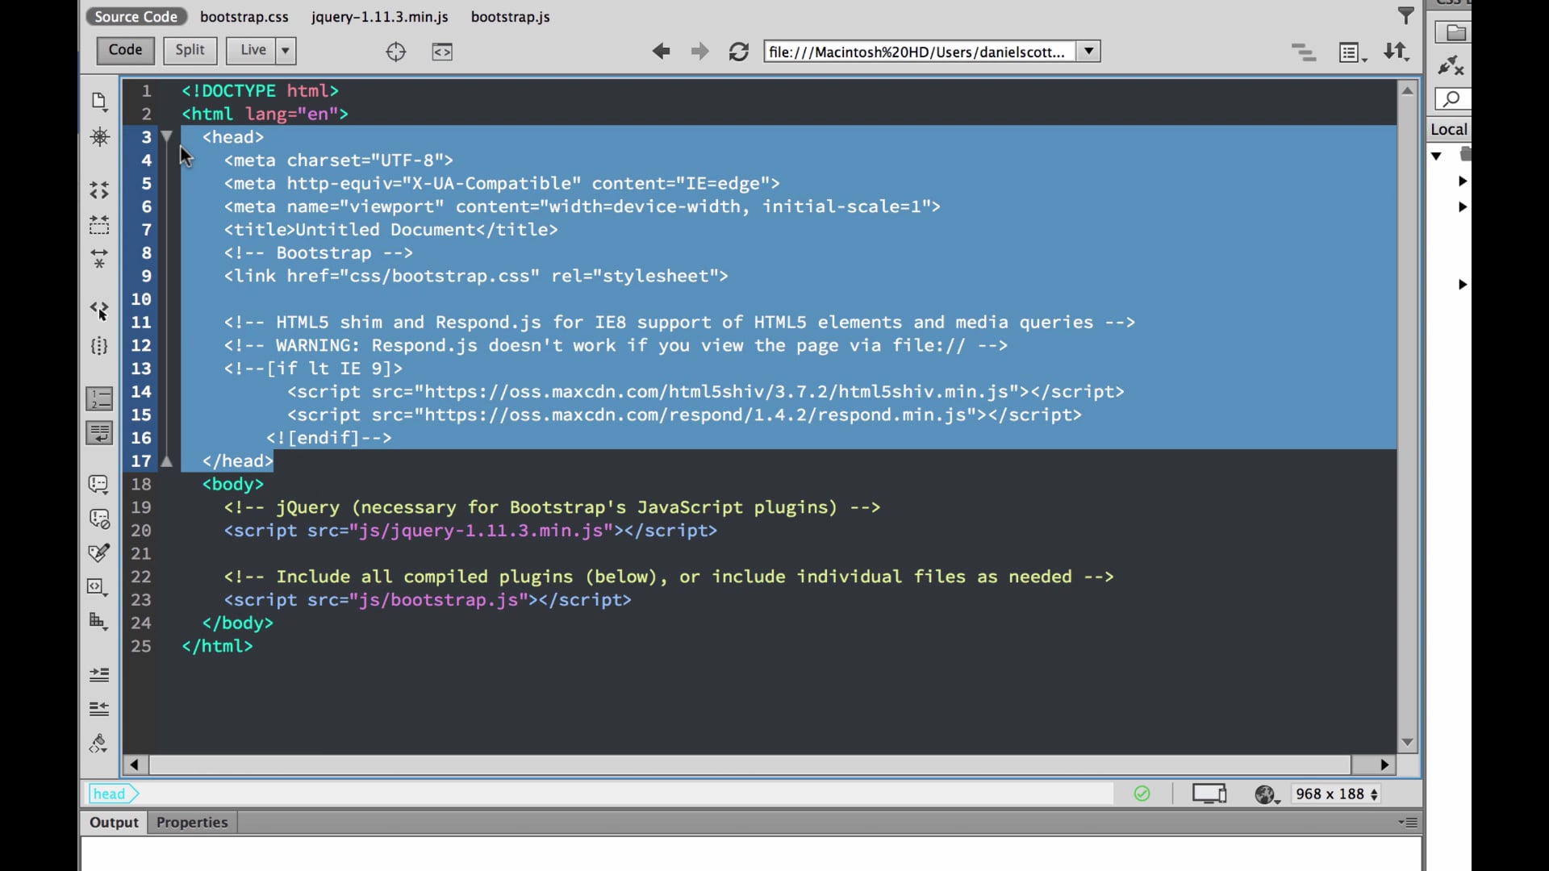
Task: Click the closing collapse triangle on line 17
Action: coord(166,461)
